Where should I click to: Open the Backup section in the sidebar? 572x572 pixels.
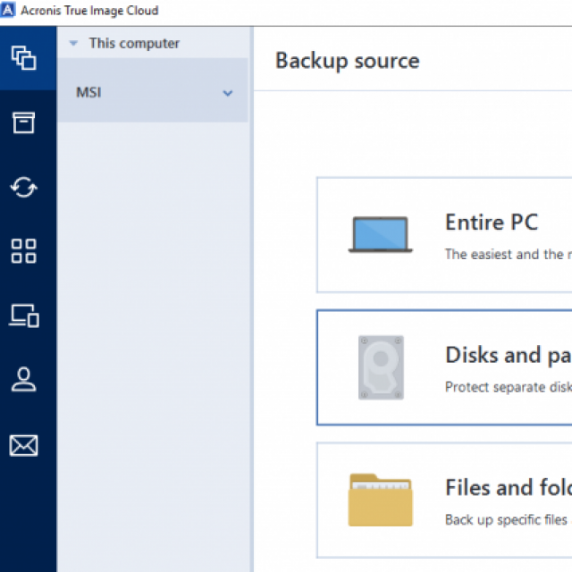click(23, 58)
